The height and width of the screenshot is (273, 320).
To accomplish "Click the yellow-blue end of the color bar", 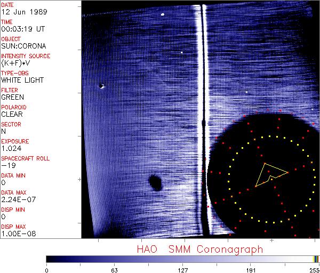I will pyautogui.click(x=316, y=259).
